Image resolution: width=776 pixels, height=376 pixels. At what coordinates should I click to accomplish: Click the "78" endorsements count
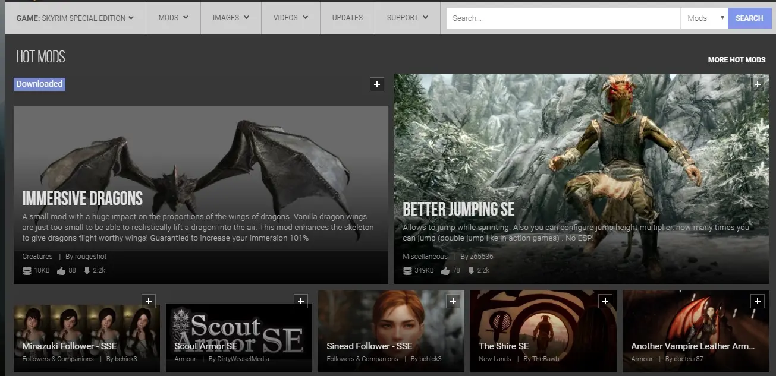coord(456,271)
